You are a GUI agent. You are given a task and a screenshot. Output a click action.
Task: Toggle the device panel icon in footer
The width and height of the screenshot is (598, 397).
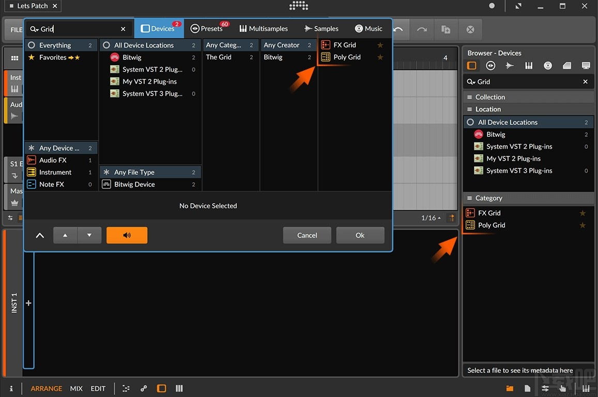[162, 389]
